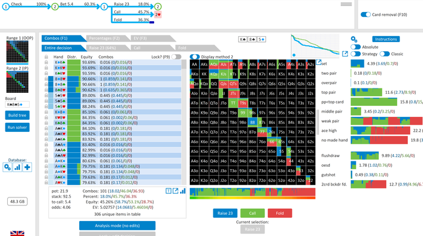Lock the 8♣8♥ 90.62% row
This screenshot has height=236, width=423.
(46, 90)
